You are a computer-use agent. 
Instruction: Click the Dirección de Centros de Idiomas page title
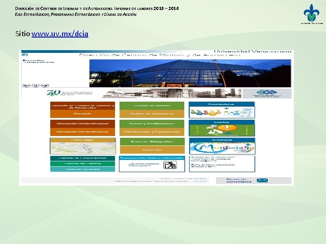160,55
